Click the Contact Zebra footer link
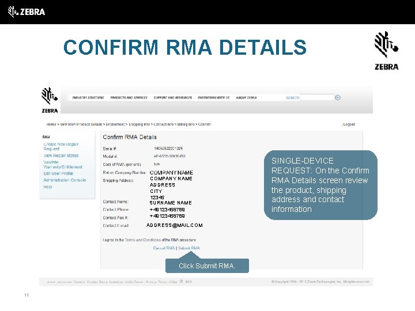415x311 pixels. (x=97, y=282)
